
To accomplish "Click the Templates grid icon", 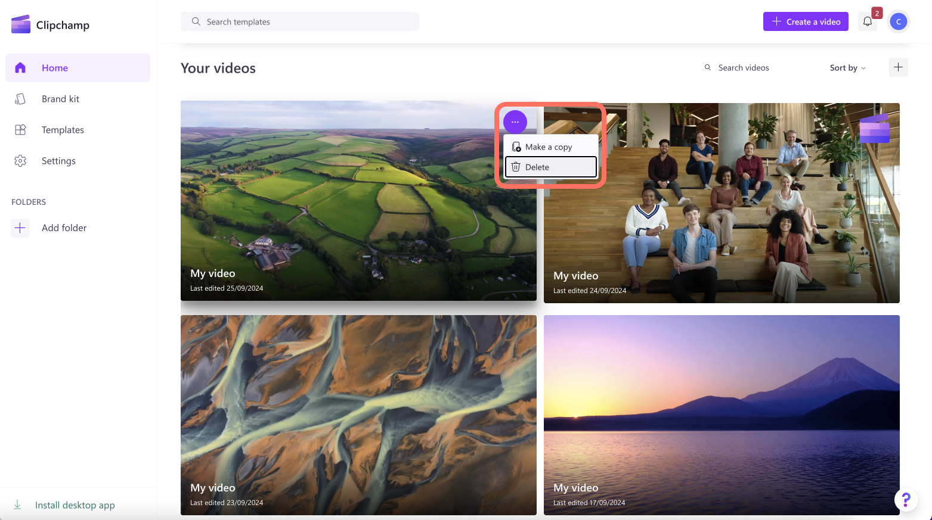I will click(20, 130).
